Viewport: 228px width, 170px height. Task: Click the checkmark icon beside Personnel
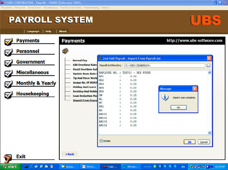click(x=8, y=52)
